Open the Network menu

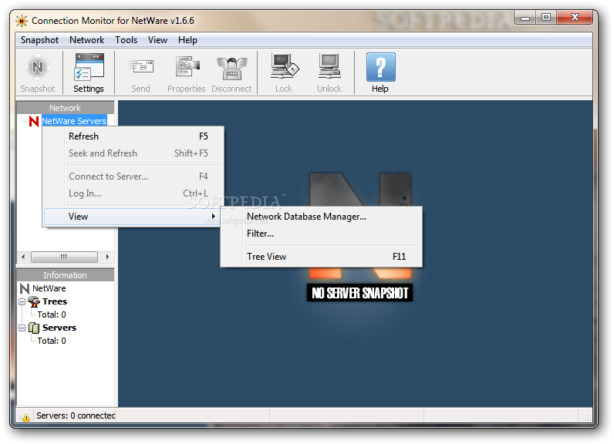click(x=87, y=40)
